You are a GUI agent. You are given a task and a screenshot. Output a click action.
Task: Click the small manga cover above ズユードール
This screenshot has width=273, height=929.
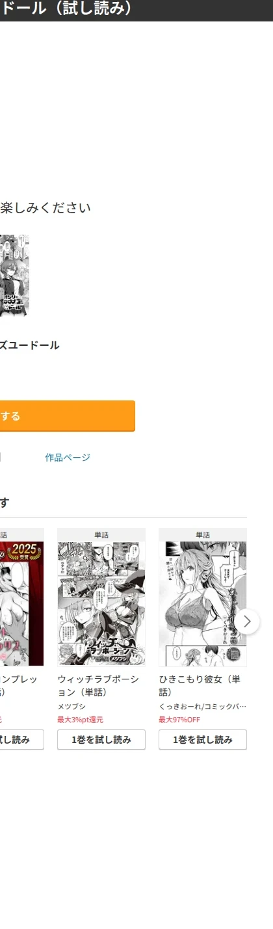click(14, 276)
